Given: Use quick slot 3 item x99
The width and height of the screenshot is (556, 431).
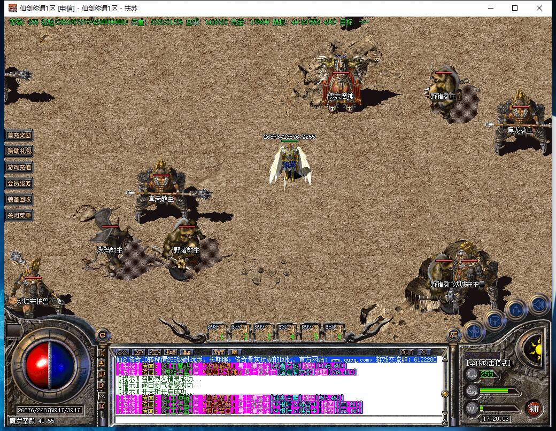Looking at the screenshot, I should coord(265,332).
